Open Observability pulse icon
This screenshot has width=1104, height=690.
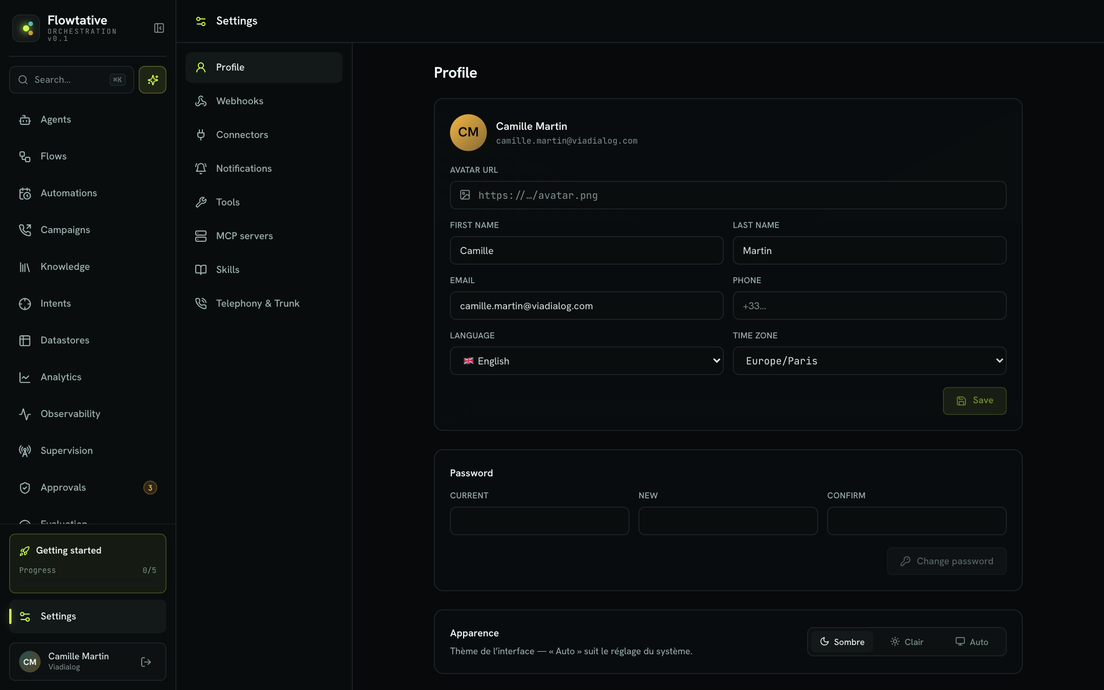(x=25, y=414)
